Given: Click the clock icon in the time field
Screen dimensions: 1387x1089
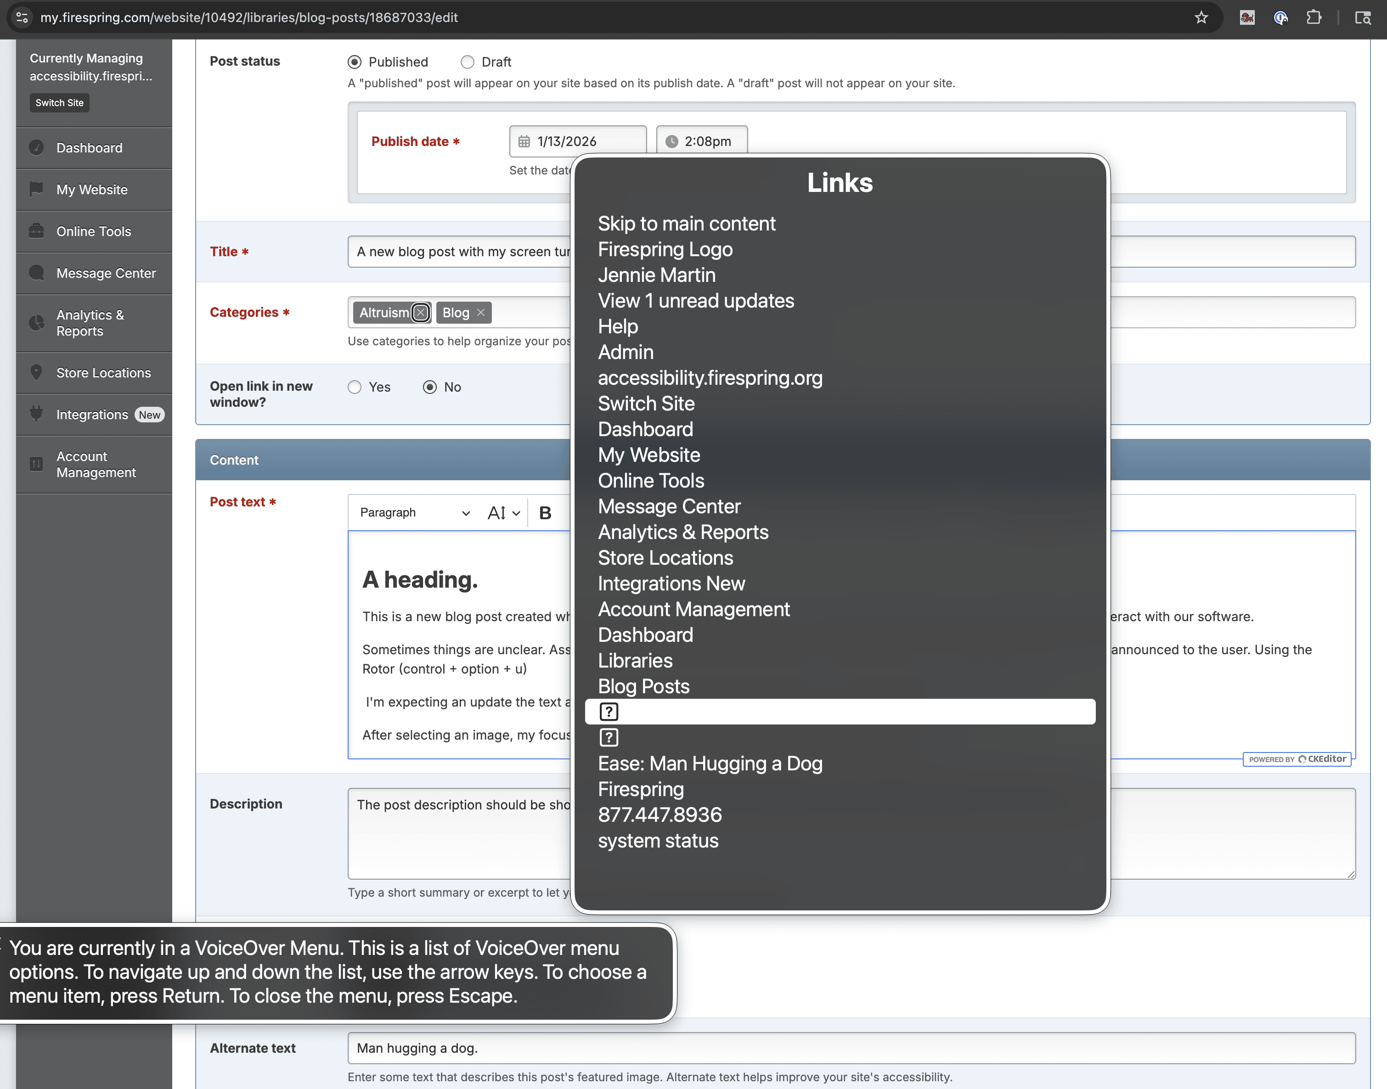Looking at the screenshot, I should click(671, 141).
